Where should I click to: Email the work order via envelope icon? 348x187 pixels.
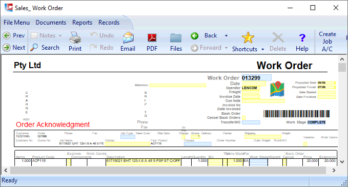(x=128, y=38)
